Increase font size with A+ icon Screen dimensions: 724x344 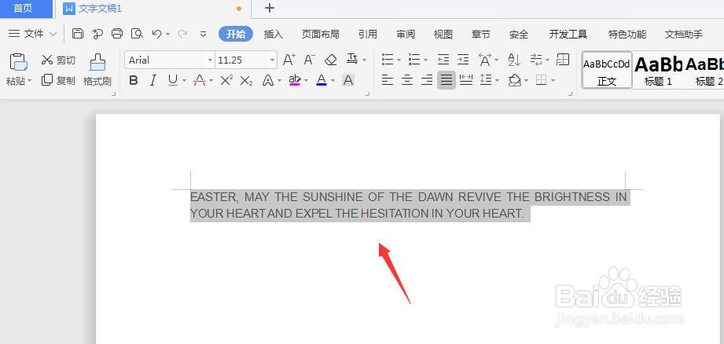tap(289, 60)
